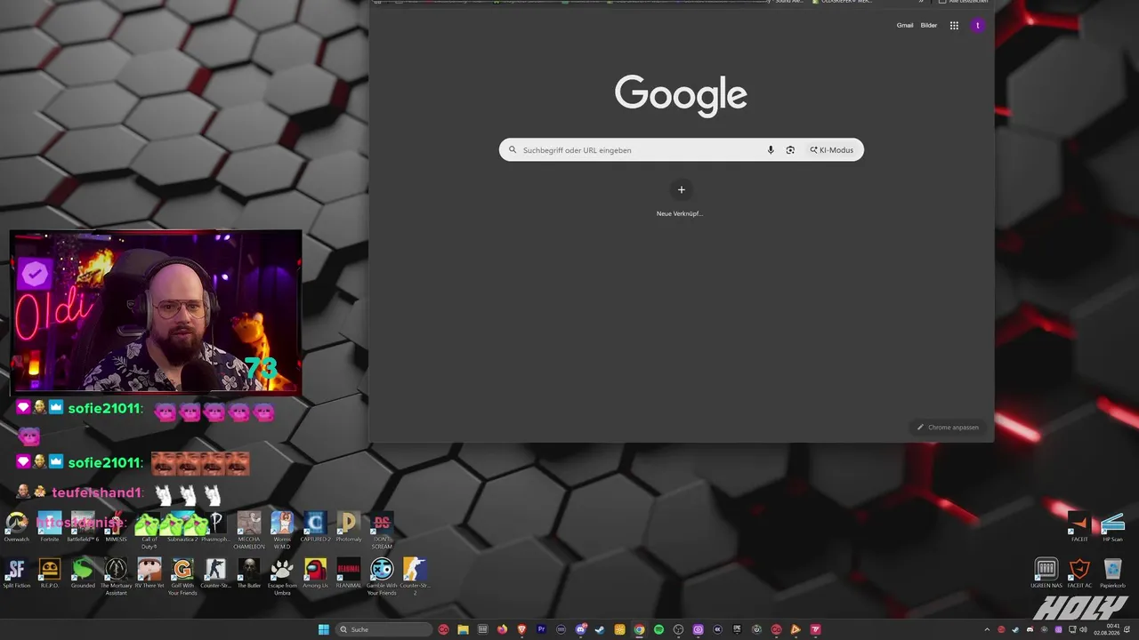The width and height of the screenshot is (1139, 640).
Task: Open the Papierkorb recycle bin
Action: (1113, 573)
